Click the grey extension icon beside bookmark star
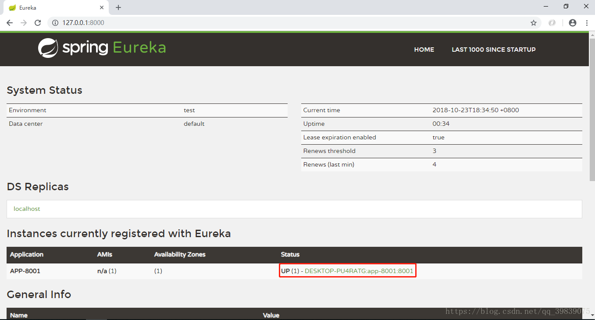 552,23
